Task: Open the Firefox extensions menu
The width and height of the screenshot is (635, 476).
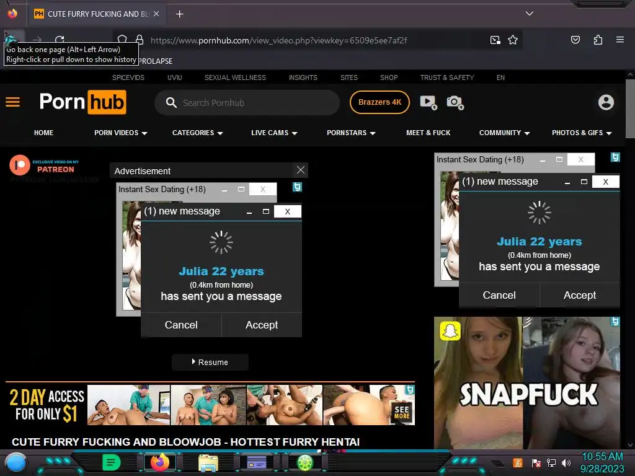Action: click(x=598, y=40)
